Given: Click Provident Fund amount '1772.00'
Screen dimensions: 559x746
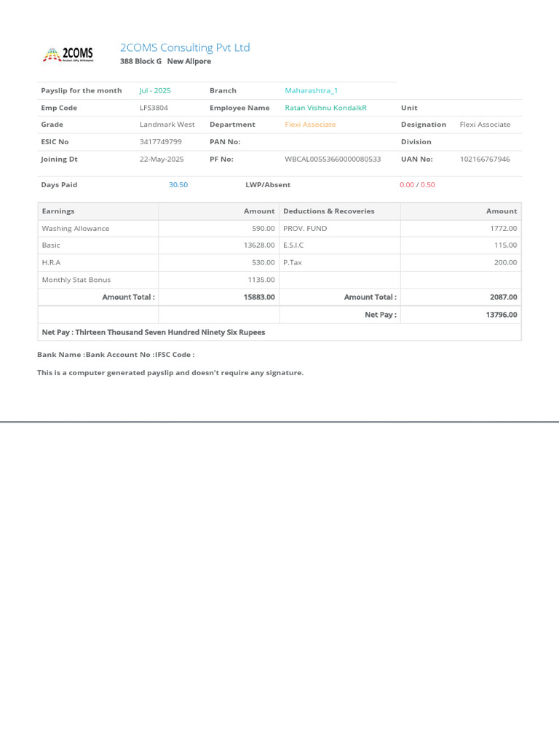Looking at the screenshot, I should coord(504,229).
